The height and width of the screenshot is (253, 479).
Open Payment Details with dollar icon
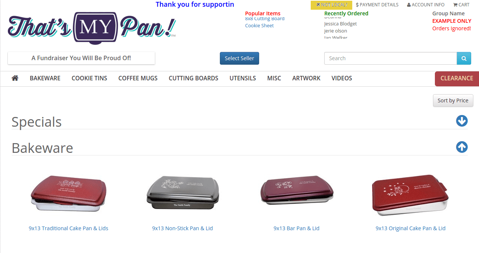pos(377,5)
